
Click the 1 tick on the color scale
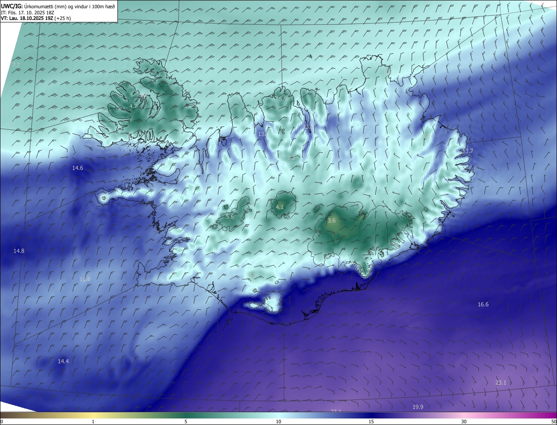[93, 422]
